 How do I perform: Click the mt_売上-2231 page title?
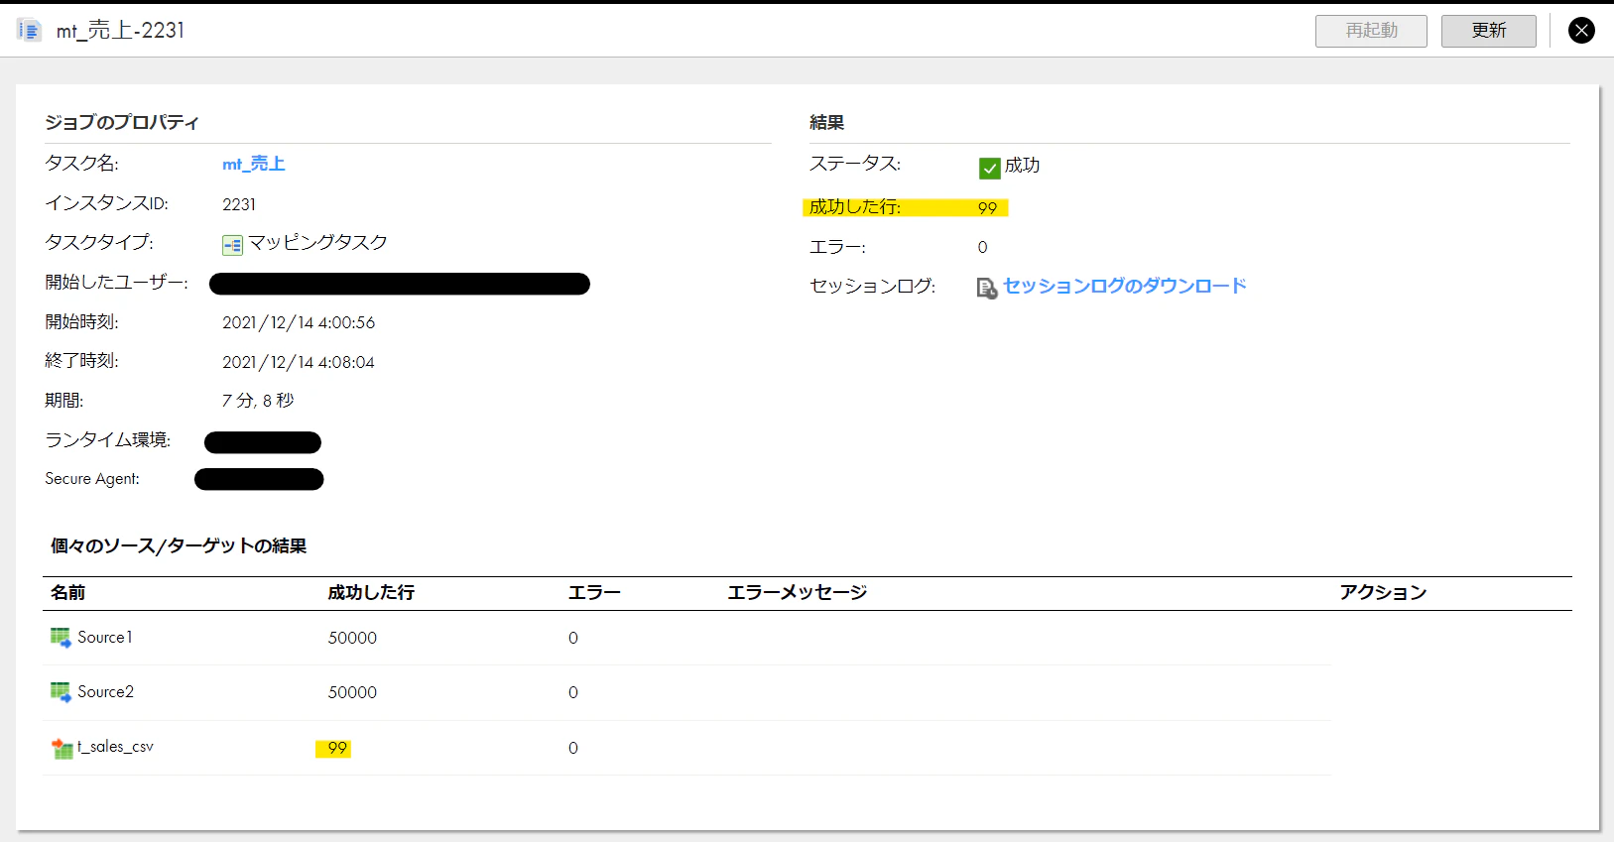tap(120, 31)
